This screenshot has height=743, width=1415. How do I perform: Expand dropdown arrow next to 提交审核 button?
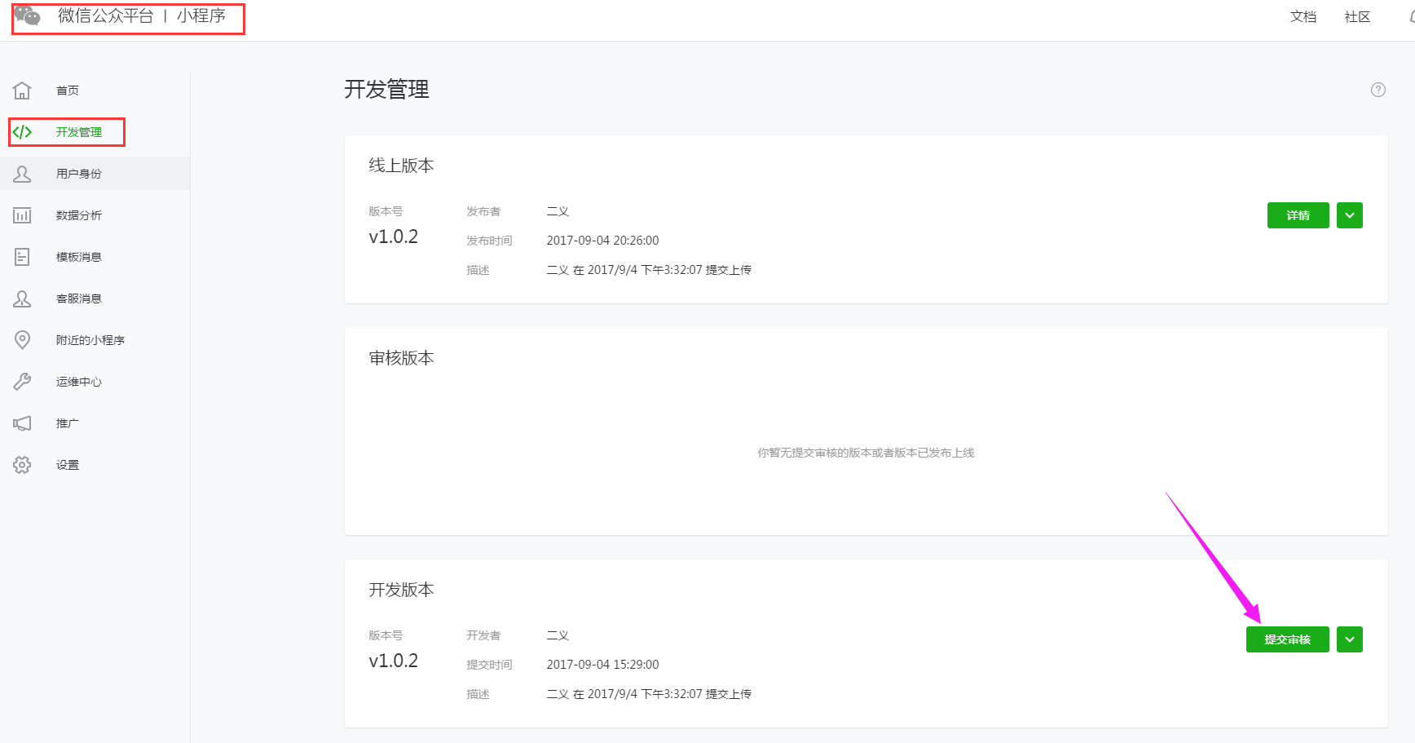click(1350, 639)
